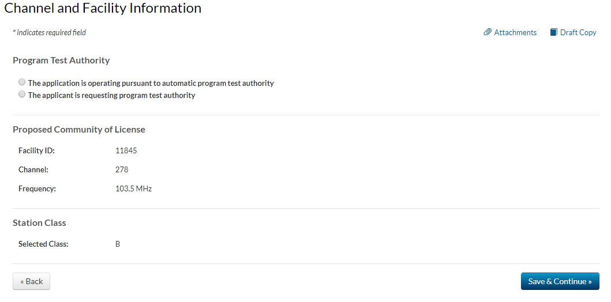Click the Channel value 278
Screen dimensions: 611x302
pyautogui.click(x=122, y=169)
